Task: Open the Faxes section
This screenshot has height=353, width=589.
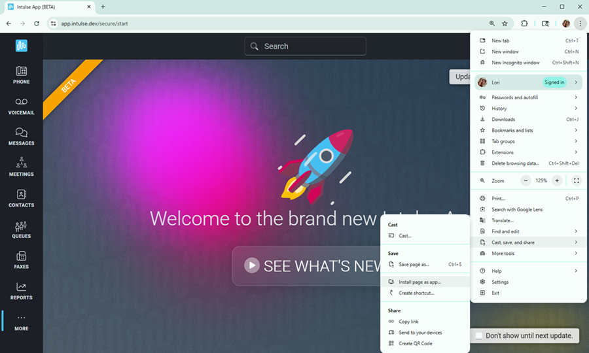Action: click(22, 260)
